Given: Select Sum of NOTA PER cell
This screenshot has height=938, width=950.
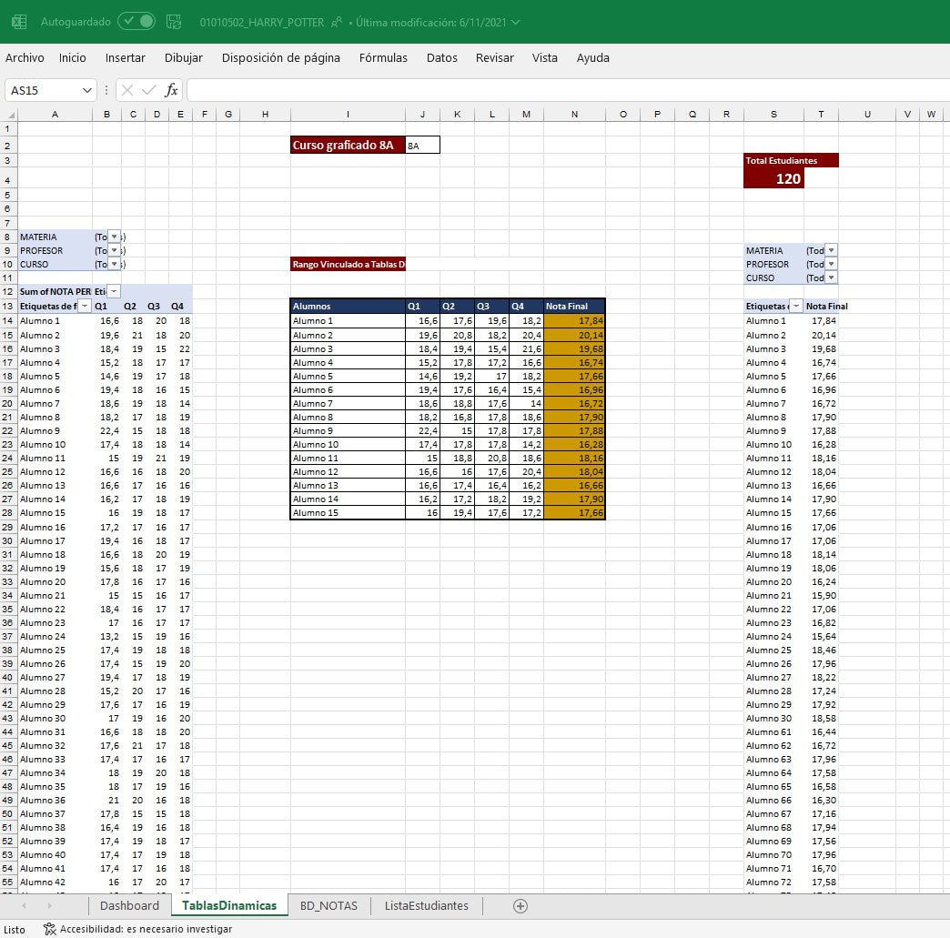Looking at the screenshot, I should pos(56,291).
